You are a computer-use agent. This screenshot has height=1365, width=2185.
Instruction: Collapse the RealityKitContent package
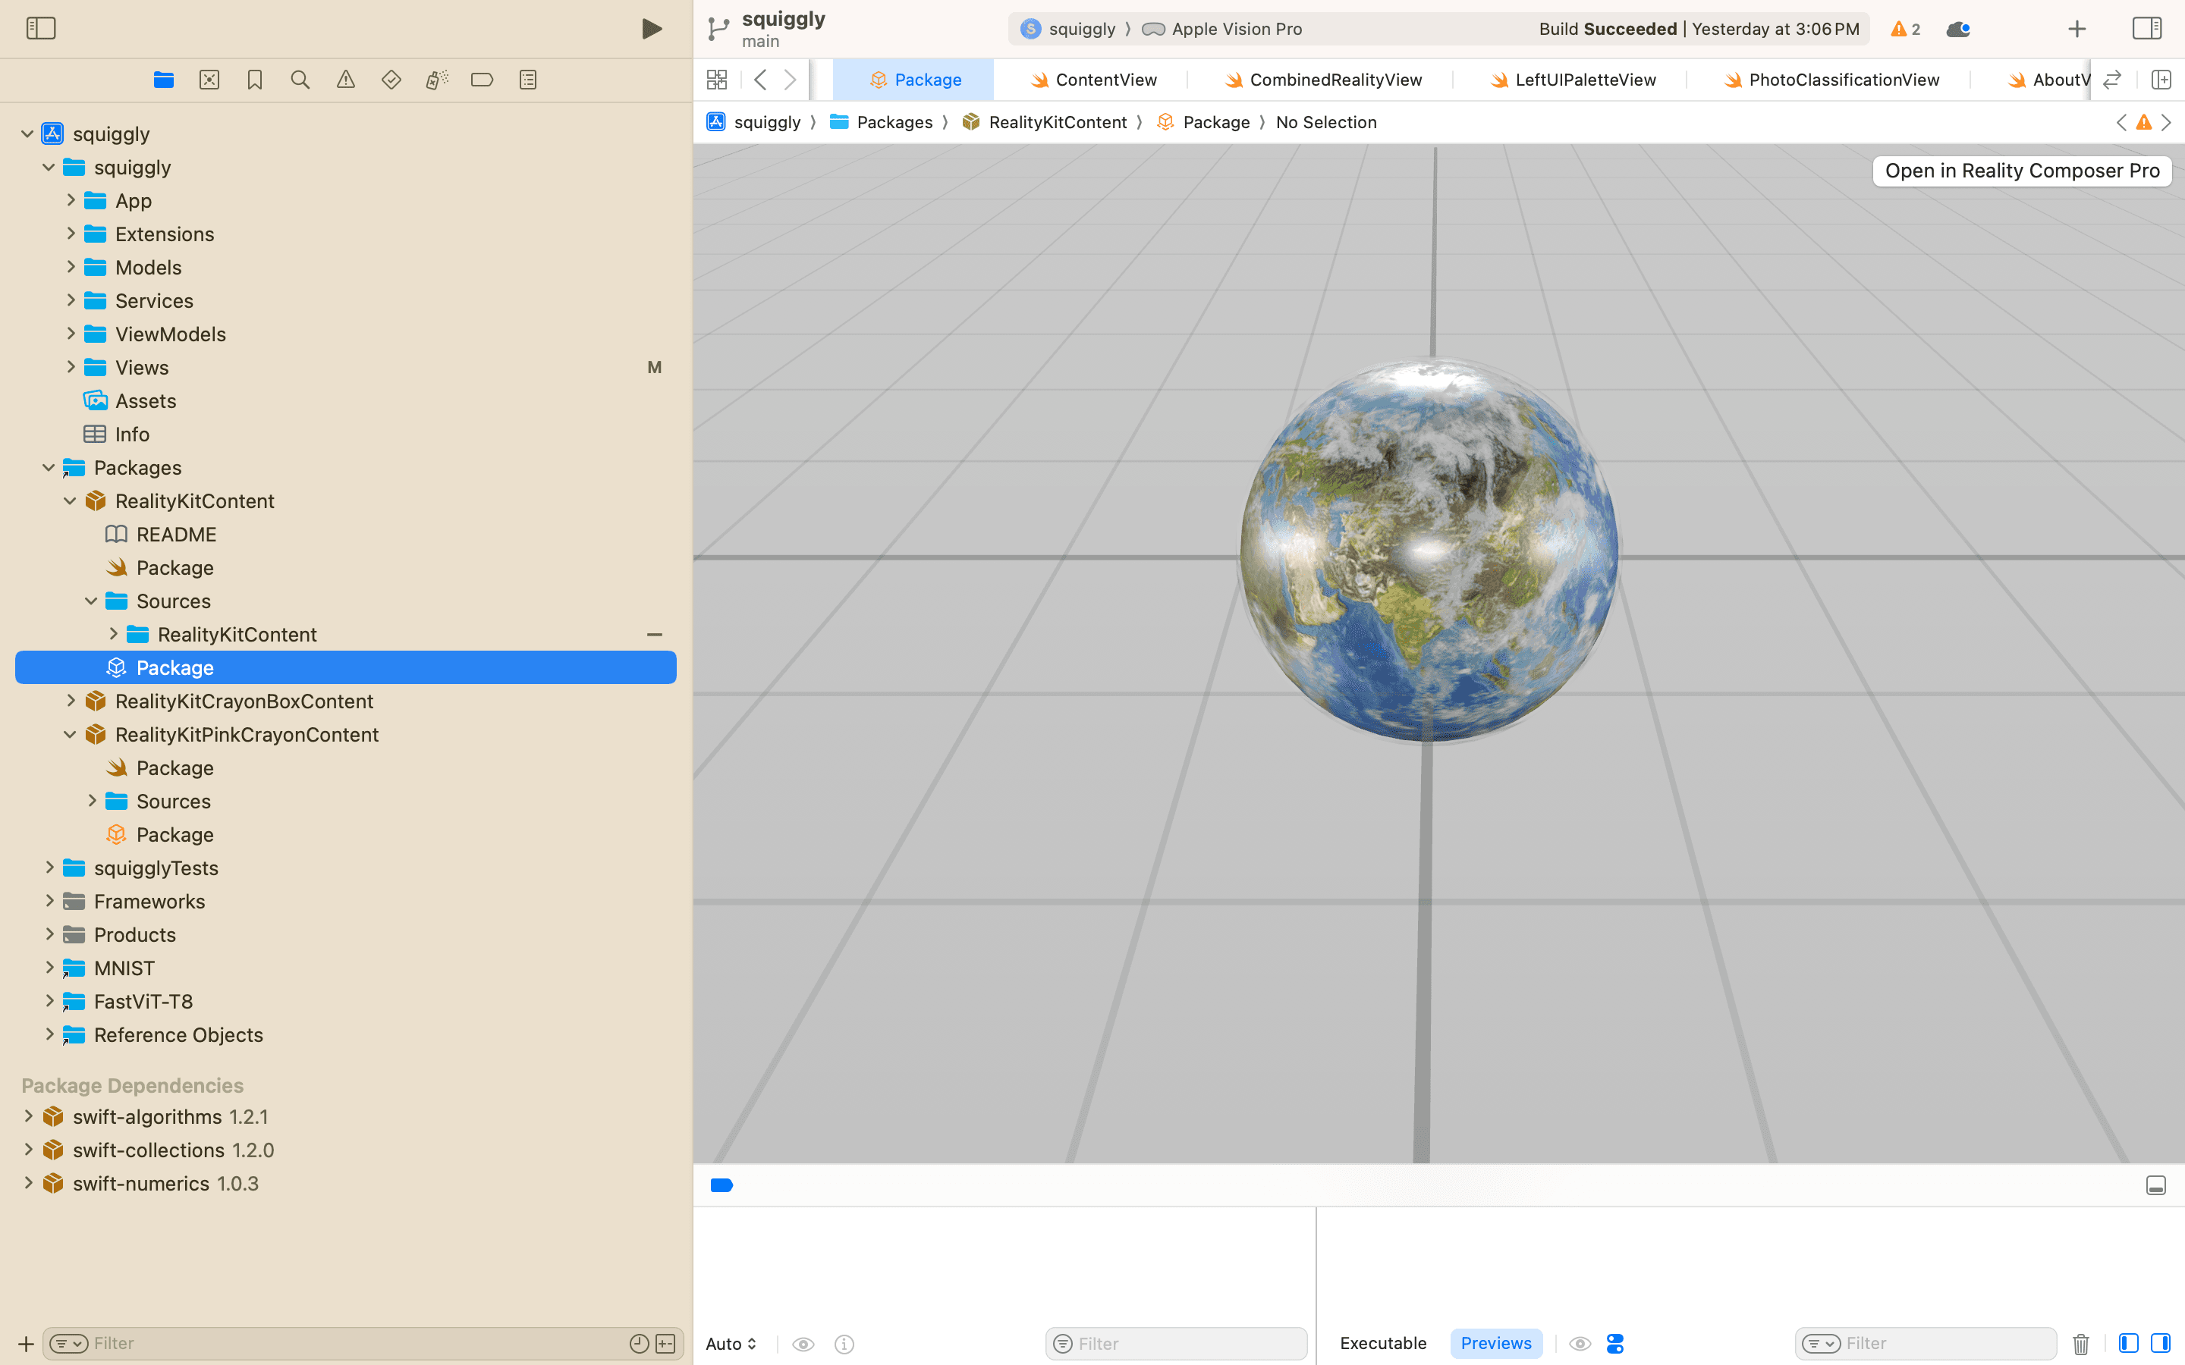coord(71,501)
